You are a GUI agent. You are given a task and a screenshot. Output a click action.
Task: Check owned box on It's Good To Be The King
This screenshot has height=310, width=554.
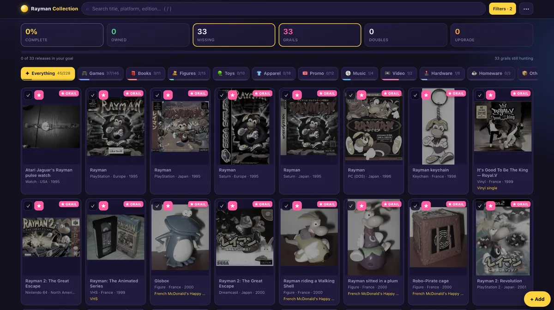point(480,95)
